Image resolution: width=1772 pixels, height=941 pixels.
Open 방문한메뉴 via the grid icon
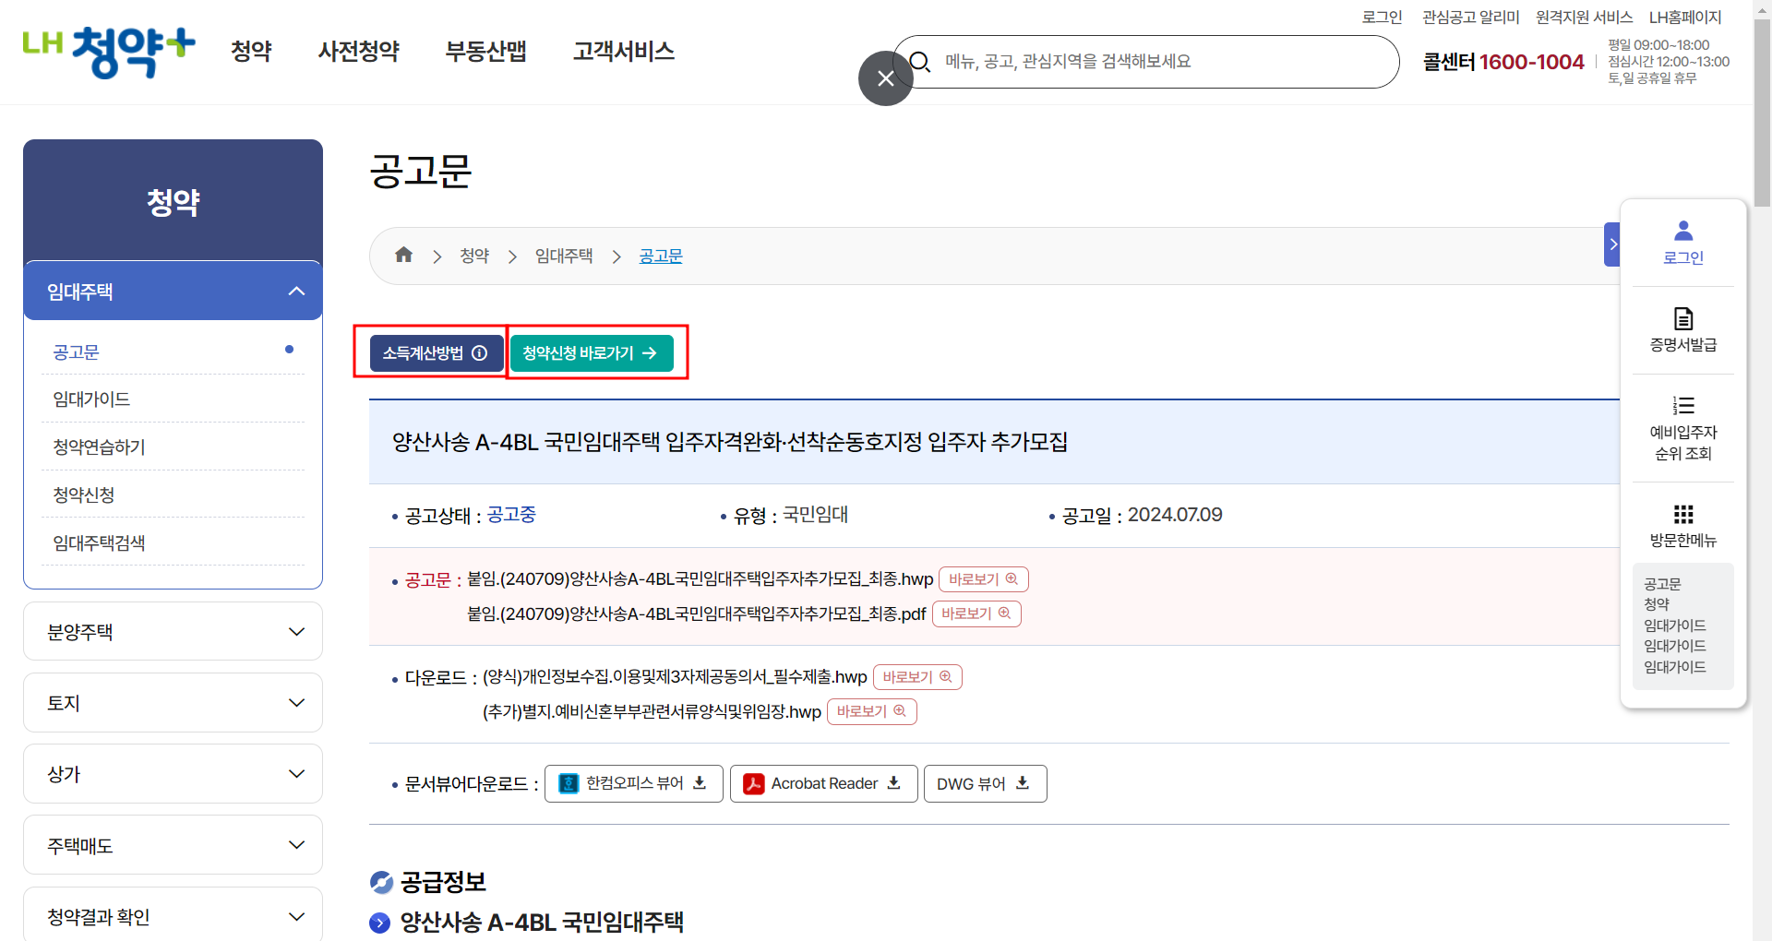[1682, 515]
